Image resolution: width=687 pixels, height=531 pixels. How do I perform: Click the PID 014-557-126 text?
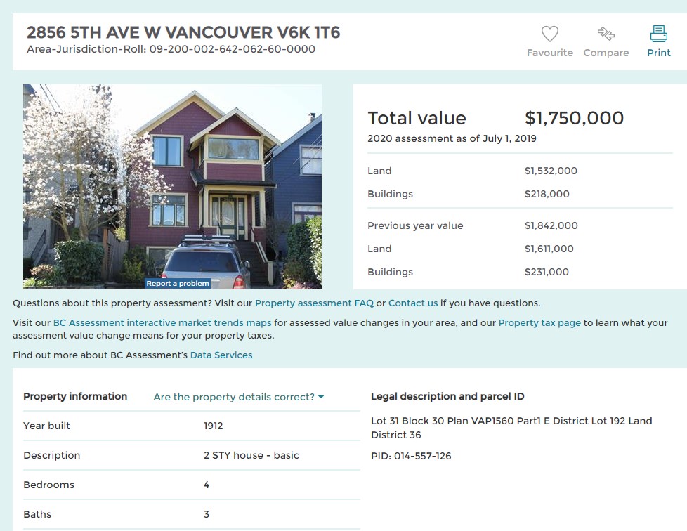pos(411,457)
